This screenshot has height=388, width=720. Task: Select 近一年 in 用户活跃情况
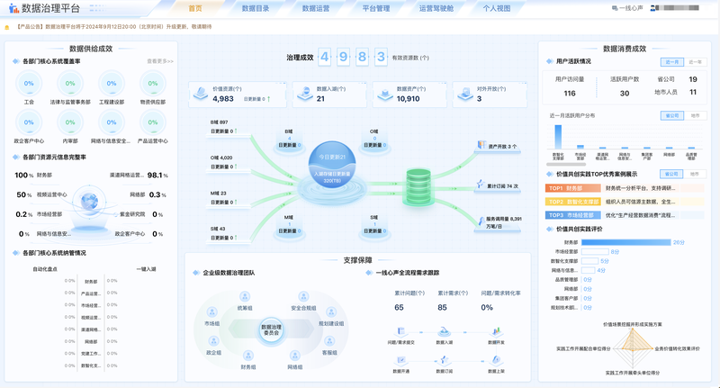pos(695,62)
